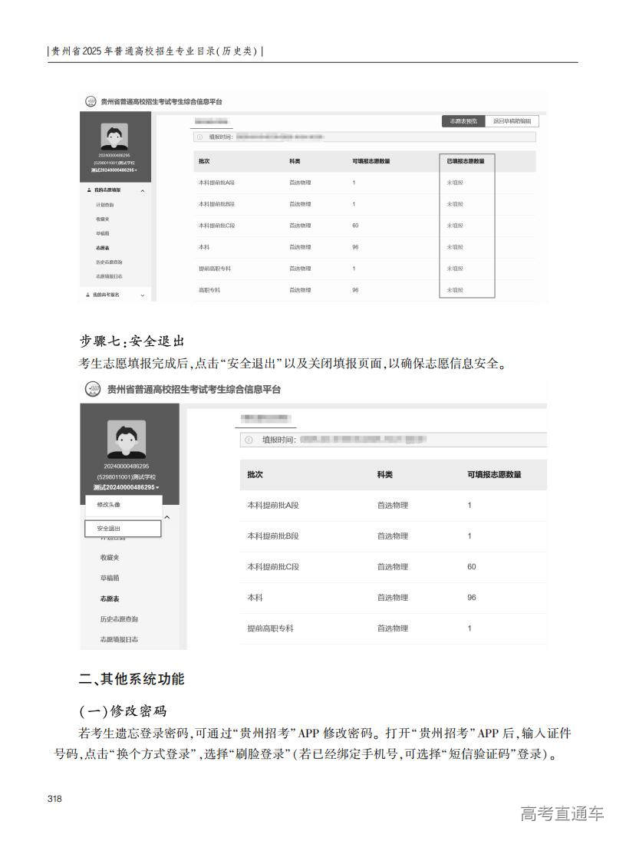
Task: Open 历史志愿查询 in the lower sidebar
Action: tap(119, 618)
